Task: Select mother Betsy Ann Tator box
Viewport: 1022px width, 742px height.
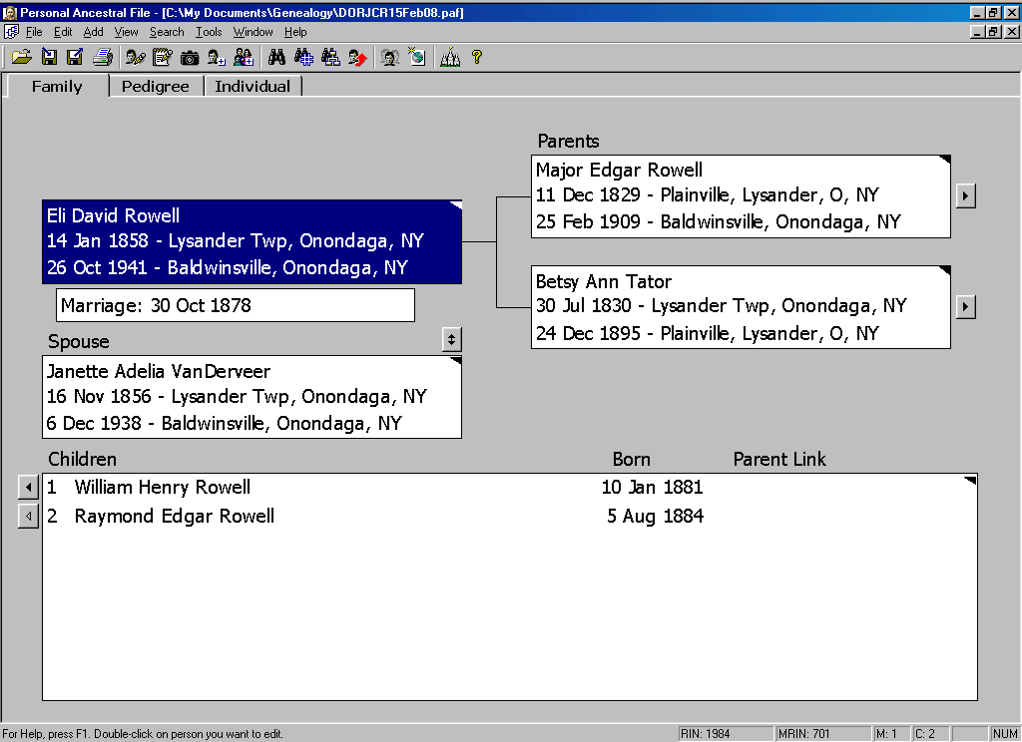Action: click(x=742, y=307)
